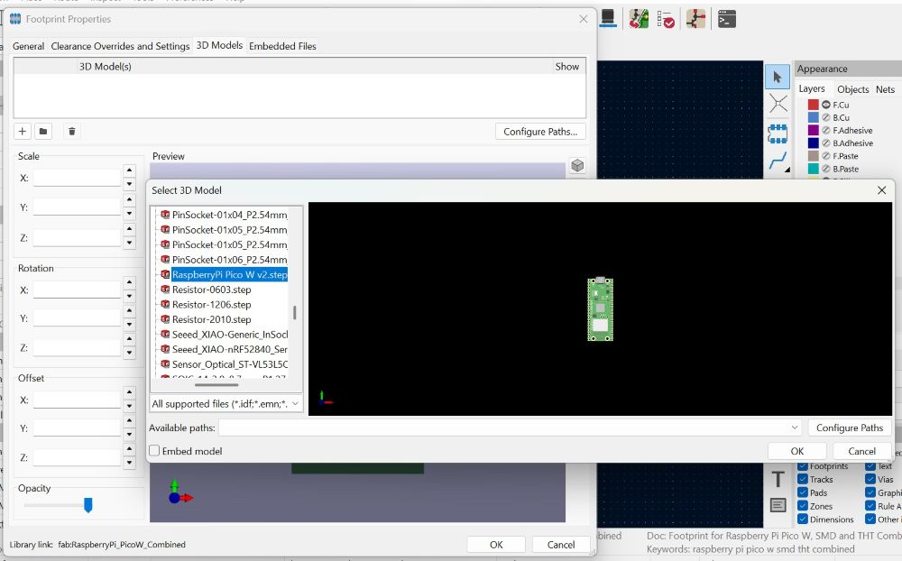Toggle F.Cu layer visibility eye
This screenshot has height=561, width=902.
tap(826, 105)
